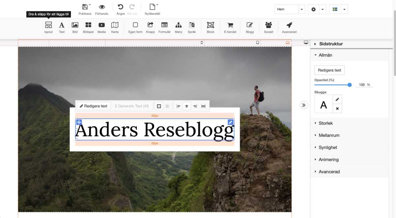The image size is (396, 218).
Task: Select the Egen form shape tool
Action: click(135, 27)
